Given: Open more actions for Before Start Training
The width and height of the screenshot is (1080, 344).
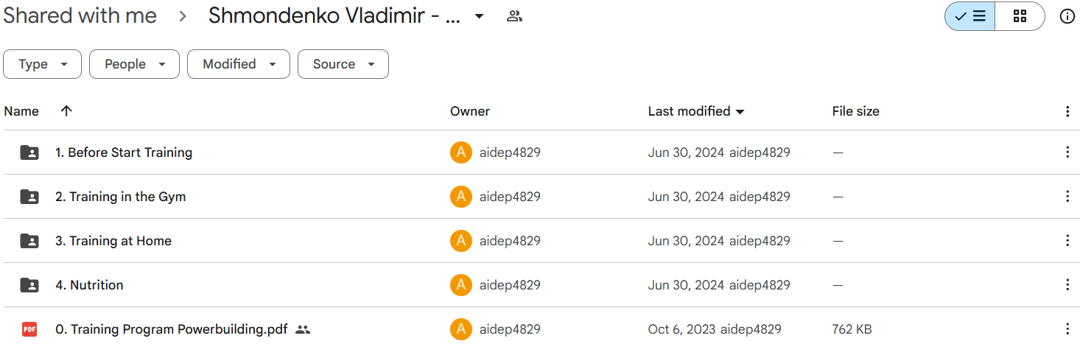Looking at the screenshot, I should click(1067, 152).
